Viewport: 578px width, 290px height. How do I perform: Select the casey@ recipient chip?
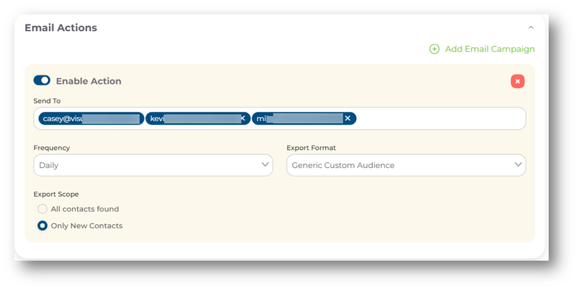91,119
